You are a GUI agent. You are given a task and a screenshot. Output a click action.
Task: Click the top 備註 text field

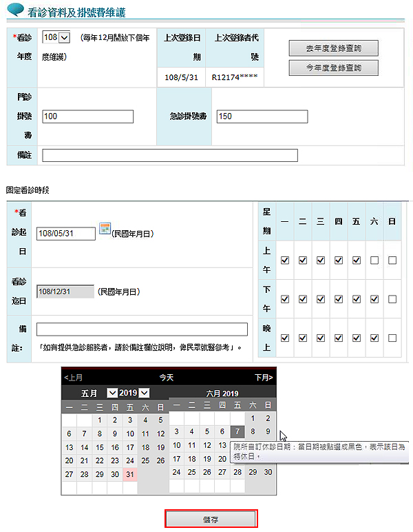pyautogui.click(x=170, y=155)
